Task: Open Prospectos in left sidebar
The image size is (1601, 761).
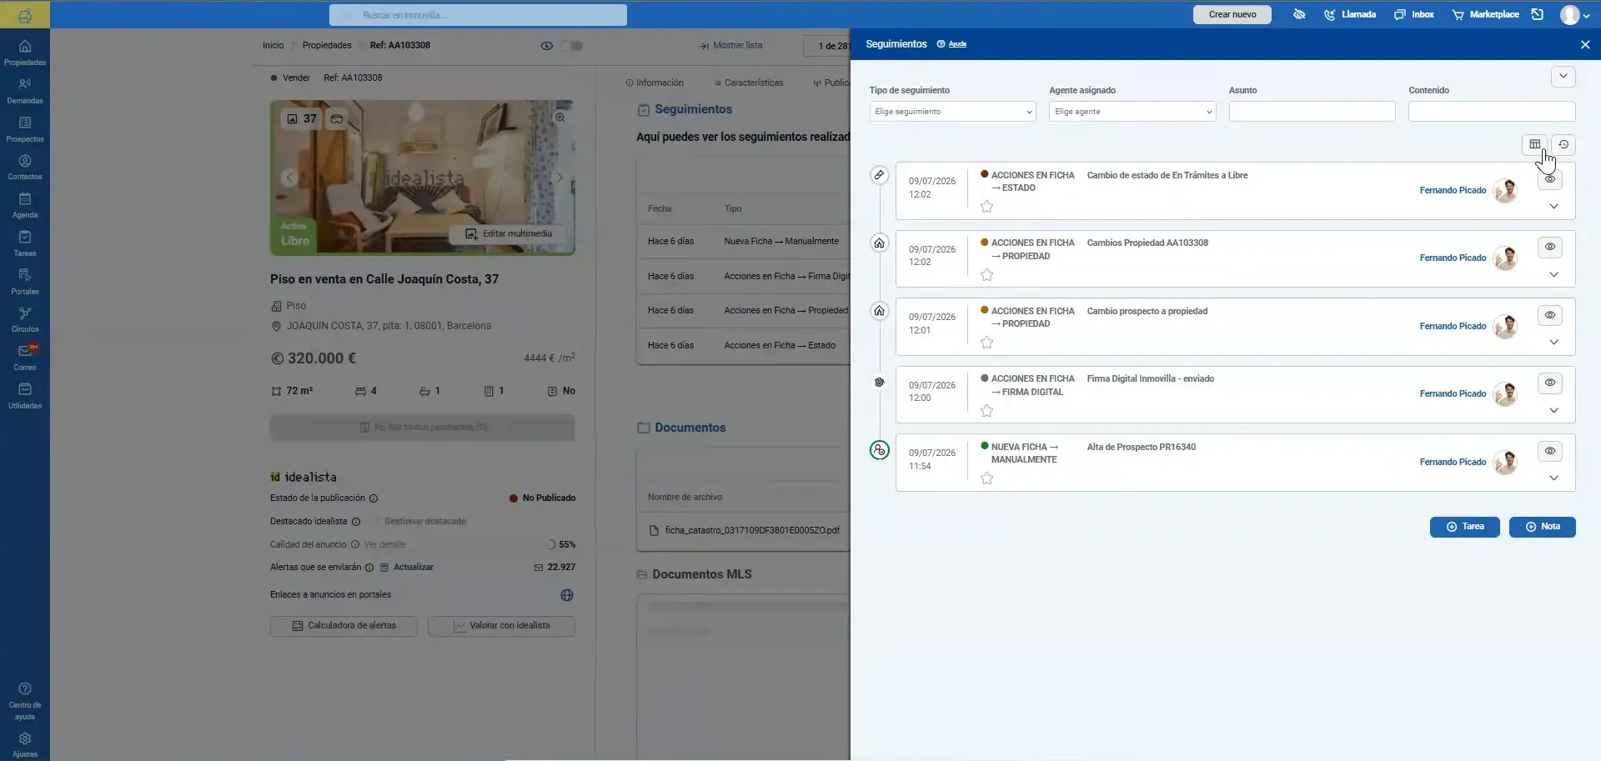Action: coord(25,129)
